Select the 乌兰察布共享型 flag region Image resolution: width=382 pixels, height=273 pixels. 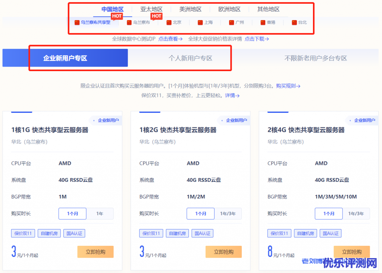tap(93, 22)
